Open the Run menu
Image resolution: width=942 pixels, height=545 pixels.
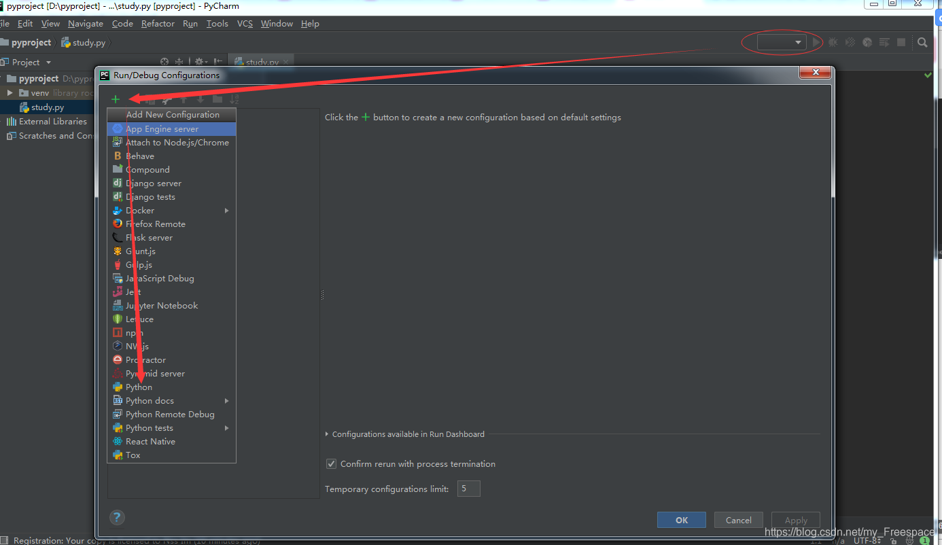[x=190, y=23]
